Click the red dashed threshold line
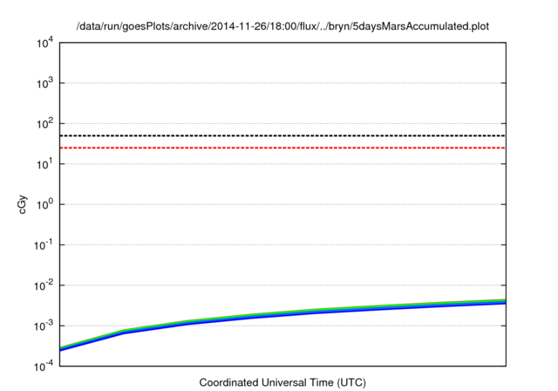Screen dimensions: 558x391 tap(282, 147)
